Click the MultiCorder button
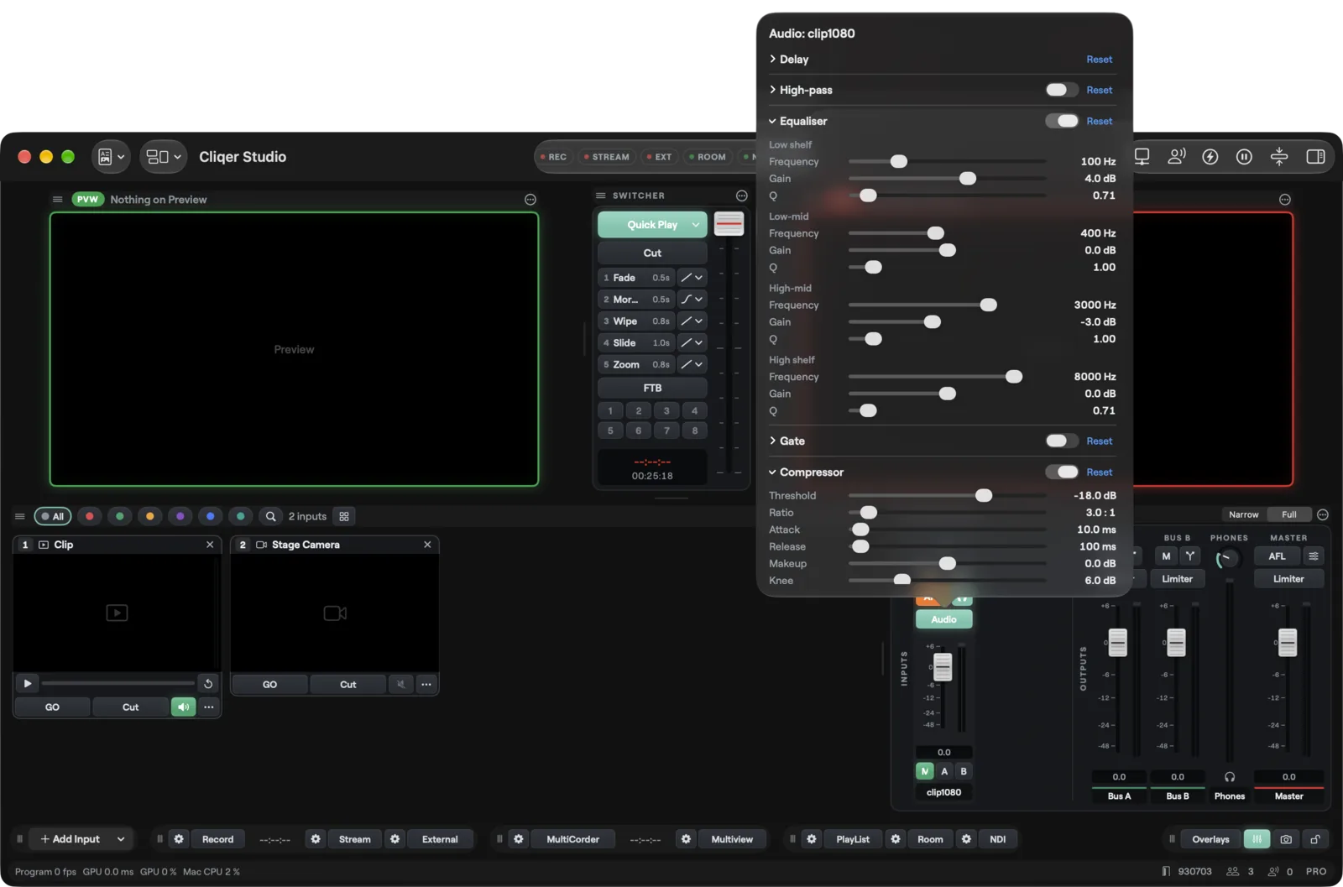The height and width of the screenshot is (887, 1343). point(572,839)
